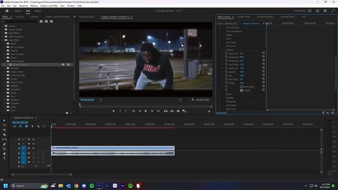Screen dimensions: 338x190
Task: Open the Graphics and Titles menu
Action: tap(49, 6)
